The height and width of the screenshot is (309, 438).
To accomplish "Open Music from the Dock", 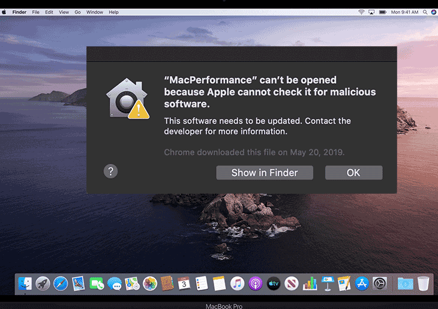I will pos(237,284).
